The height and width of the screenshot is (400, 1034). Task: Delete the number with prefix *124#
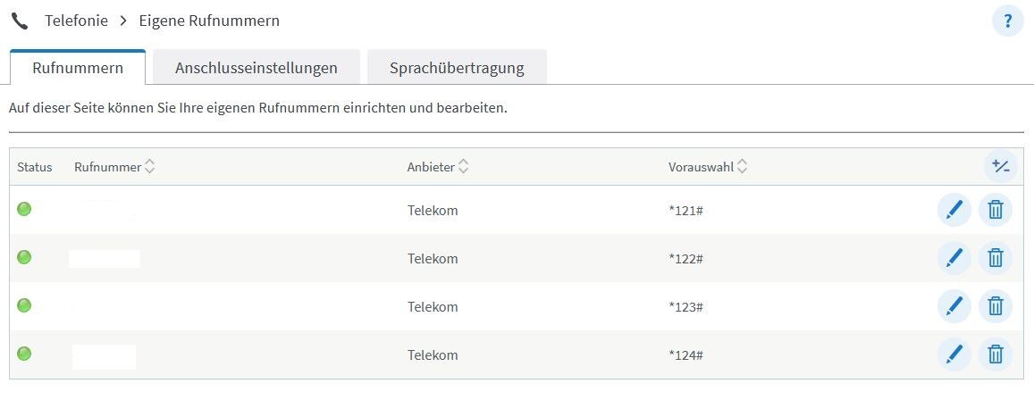(x=996, y=355)
